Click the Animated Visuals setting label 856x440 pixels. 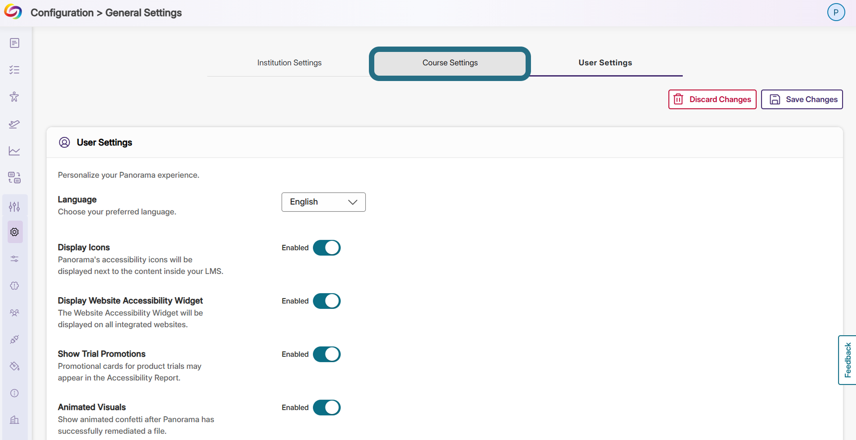(x=92, y=407)
